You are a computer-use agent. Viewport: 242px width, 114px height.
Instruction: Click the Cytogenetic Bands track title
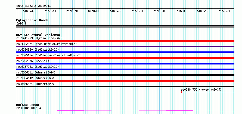point(32,20)
